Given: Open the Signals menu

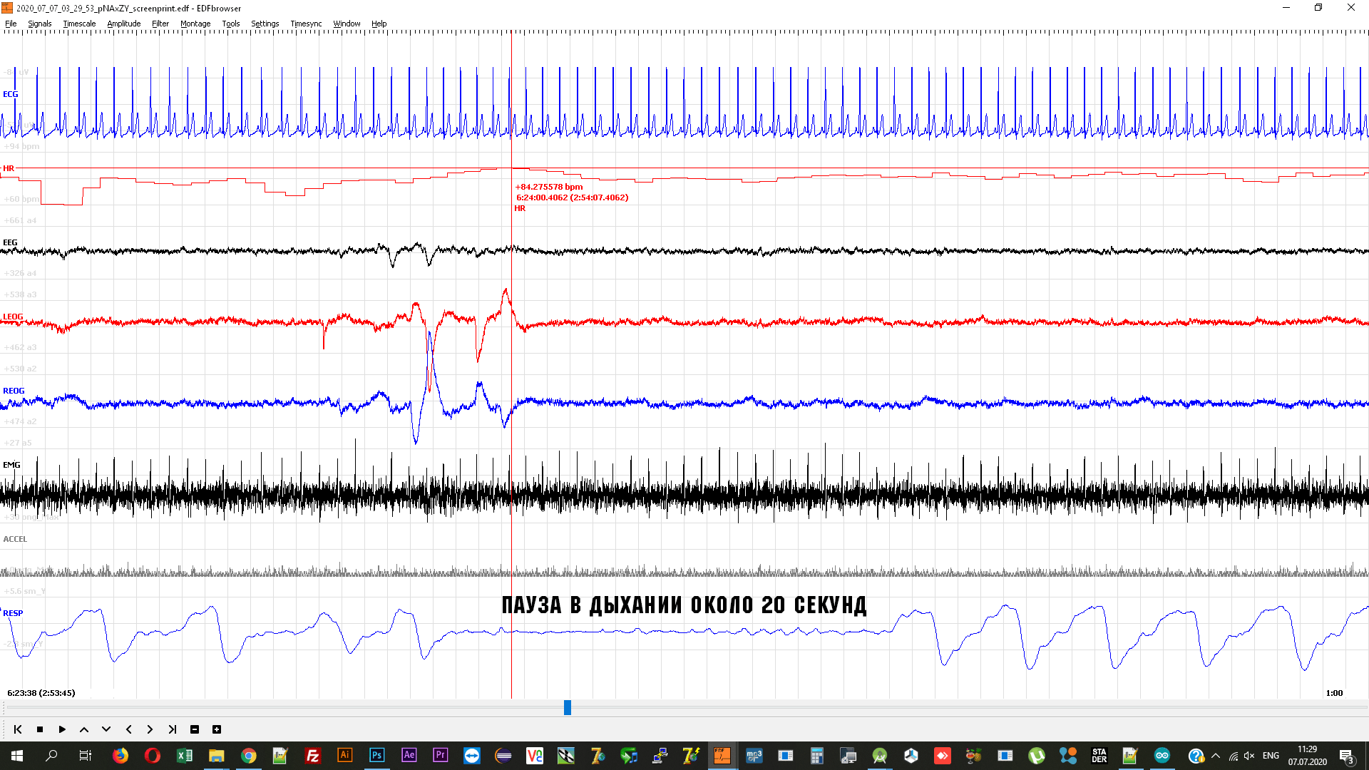Looking at the screenshot, I should (40, 24).
